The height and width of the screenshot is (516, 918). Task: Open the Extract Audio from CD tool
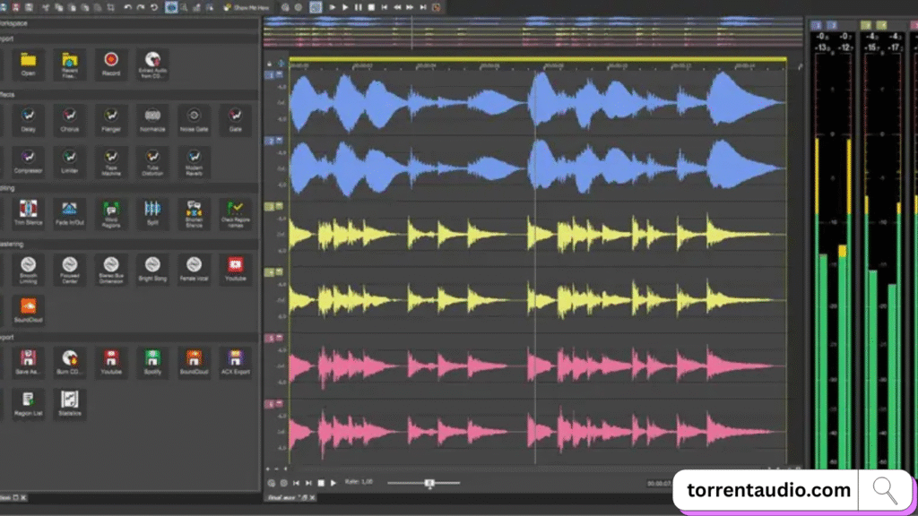(x=152, y=62)
